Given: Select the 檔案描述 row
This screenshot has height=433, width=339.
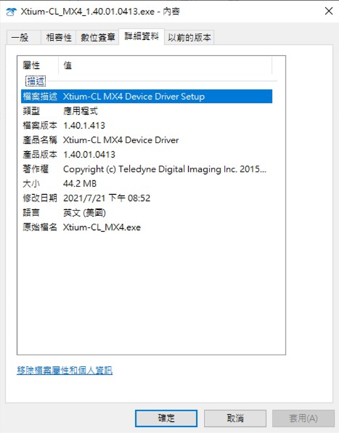Looking at the screenshot, I should (147, 97).
